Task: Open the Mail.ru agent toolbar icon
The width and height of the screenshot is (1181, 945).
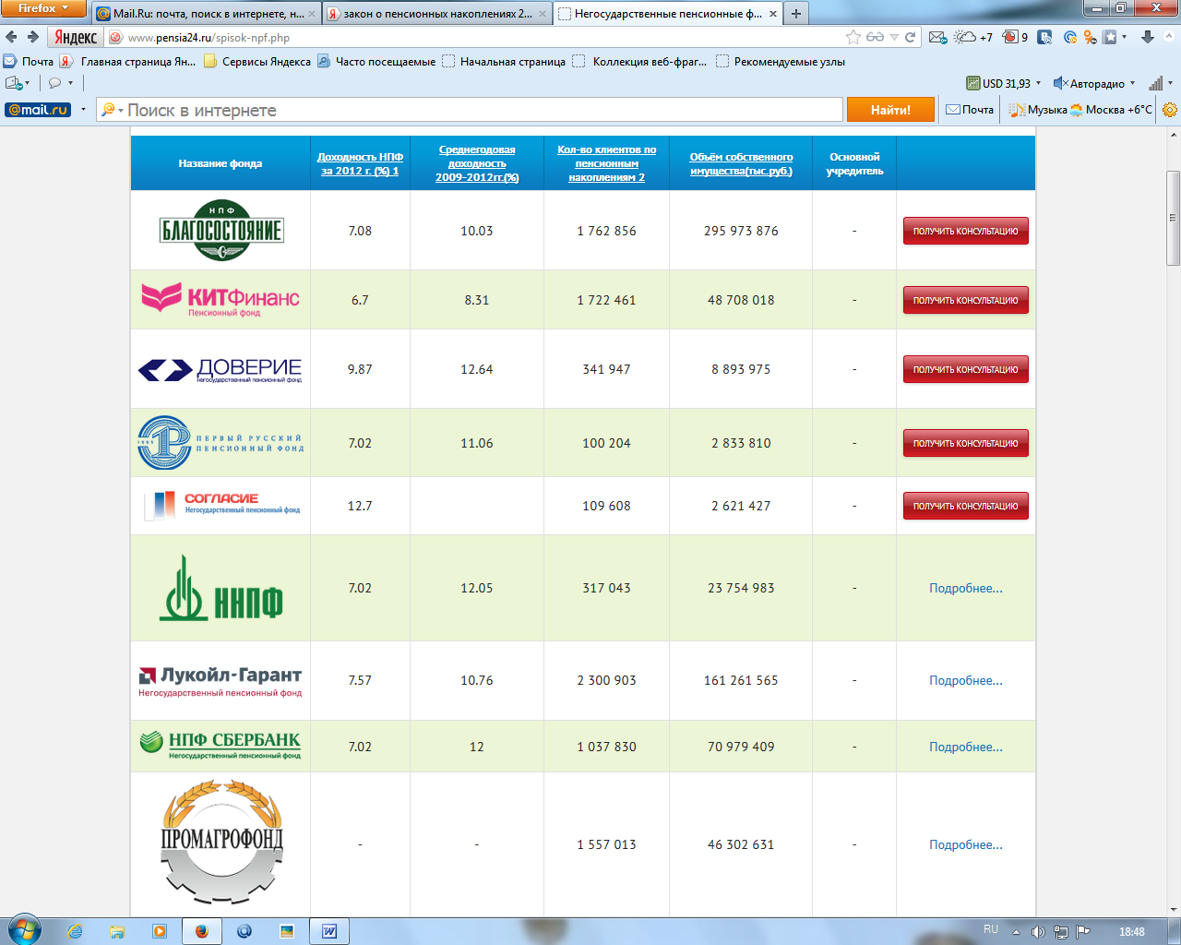Action: pyautogui.click(x=1070, y=37)
